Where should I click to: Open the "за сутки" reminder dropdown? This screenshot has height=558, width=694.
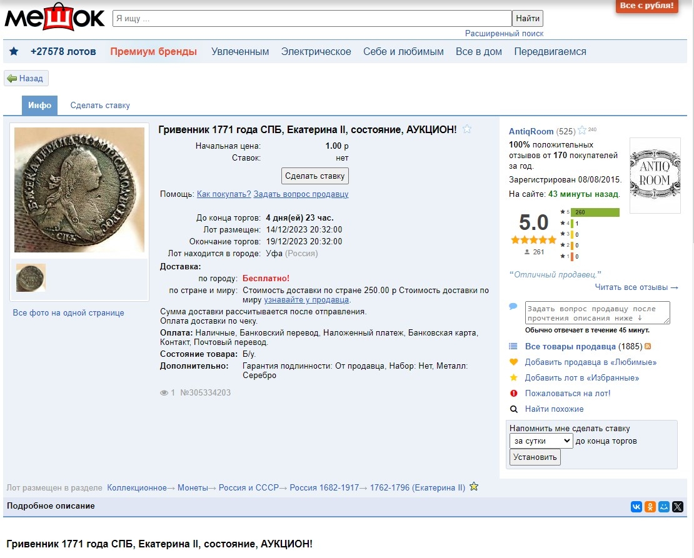click(x=541, y=441)
